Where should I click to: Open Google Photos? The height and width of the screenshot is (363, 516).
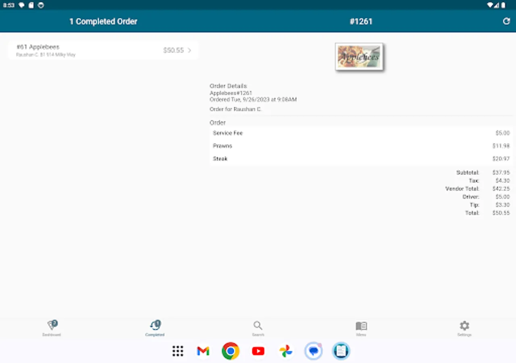click(x=286, y=351)
